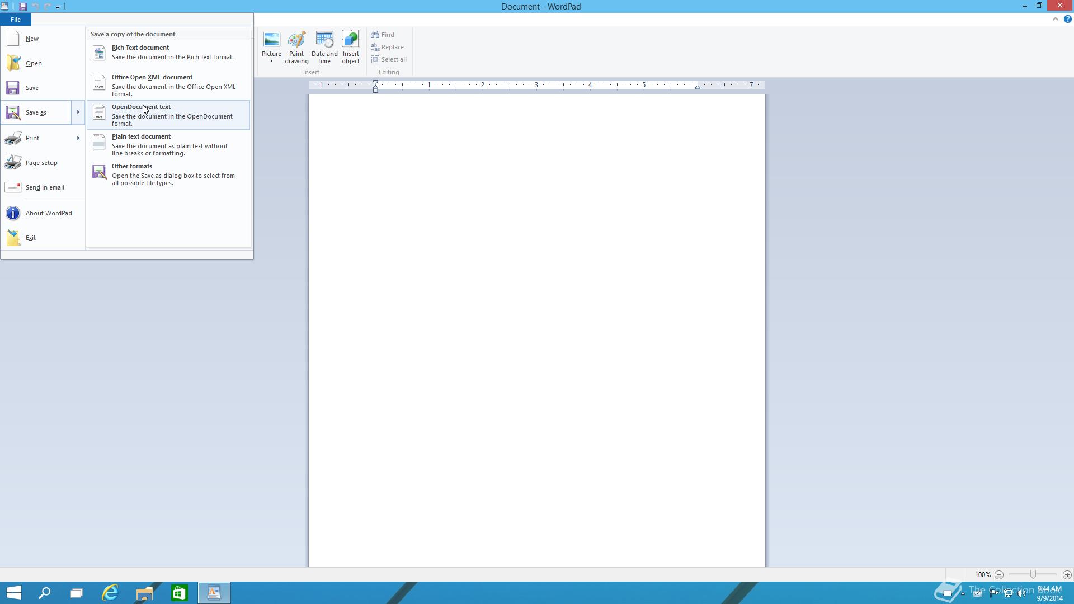Viewport: 1074px width, 604px height.
Task: Click the zoom slider handle
Action: tap(1033, 574)
